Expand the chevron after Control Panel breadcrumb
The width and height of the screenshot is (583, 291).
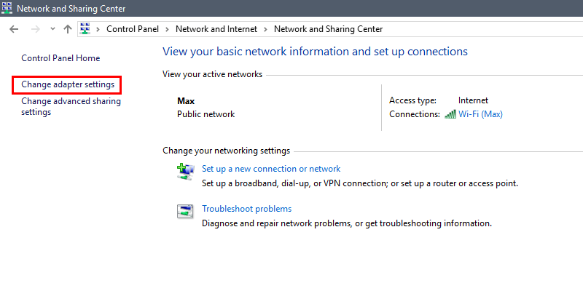point(167,29)
